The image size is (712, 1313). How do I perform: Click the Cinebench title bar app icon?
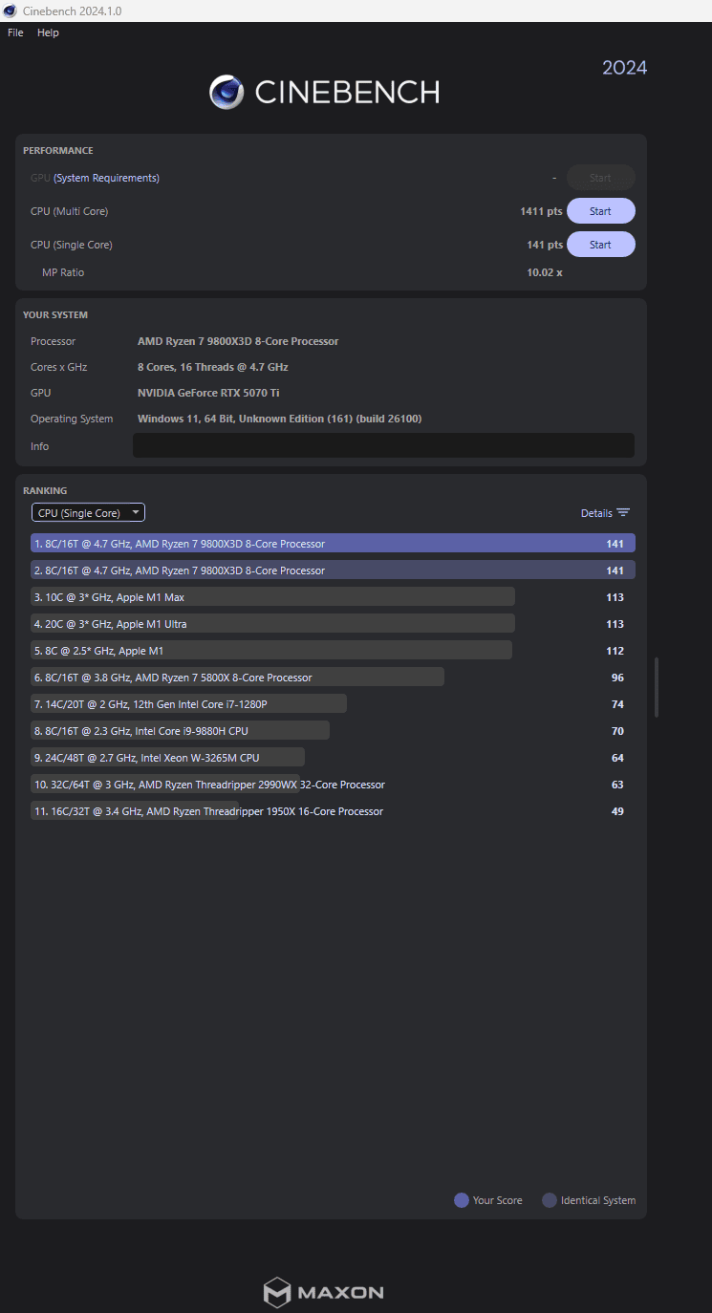pos(10,11)
